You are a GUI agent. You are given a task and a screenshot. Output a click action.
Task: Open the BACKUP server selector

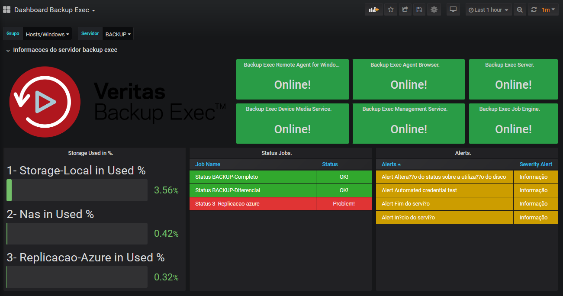(x=118, y=34)
